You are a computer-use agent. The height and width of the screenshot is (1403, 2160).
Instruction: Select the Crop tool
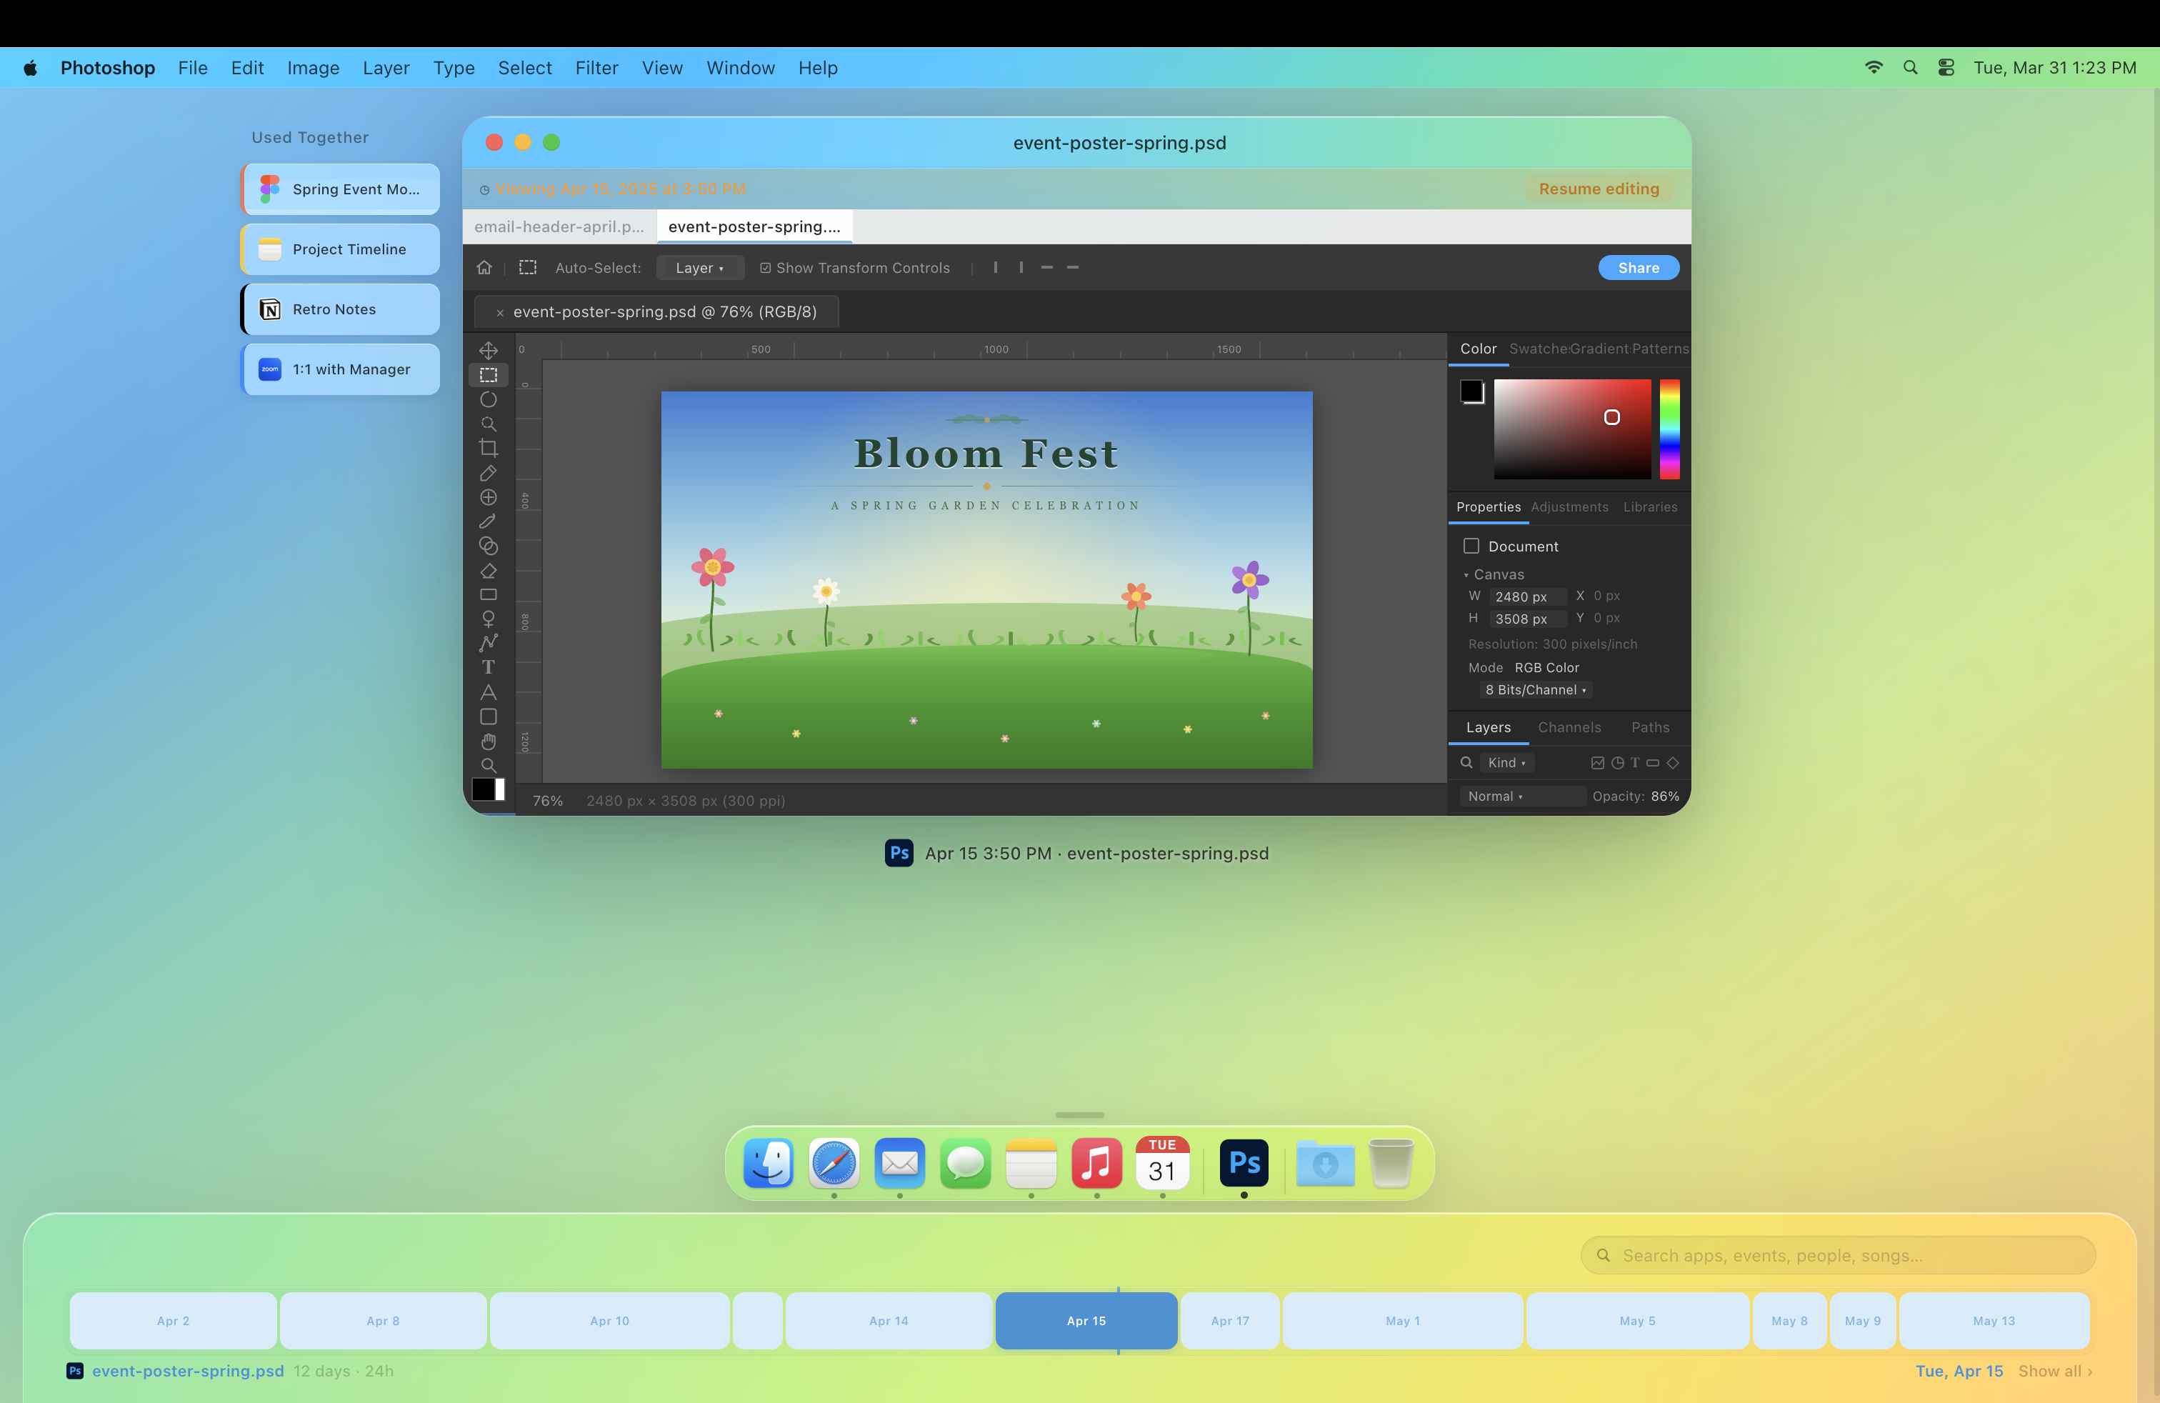tap(489, 447)
